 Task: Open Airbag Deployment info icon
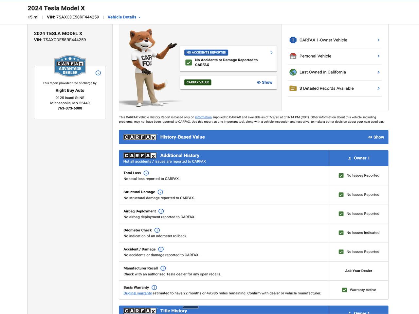[x=161, y=211]
